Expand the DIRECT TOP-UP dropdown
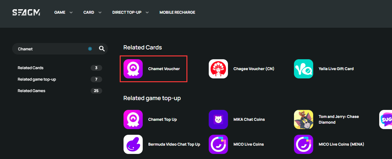The height and width of the screenshot is (159, 392). pos(131,12)
